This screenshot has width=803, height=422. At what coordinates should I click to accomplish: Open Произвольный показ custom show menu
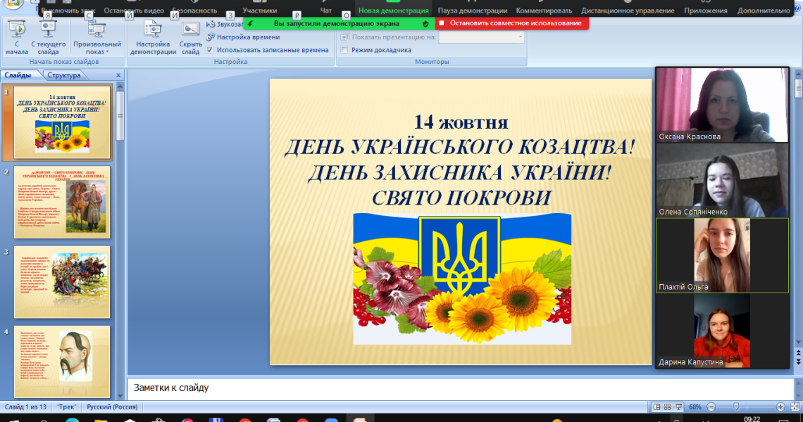(x=97, y=37)
